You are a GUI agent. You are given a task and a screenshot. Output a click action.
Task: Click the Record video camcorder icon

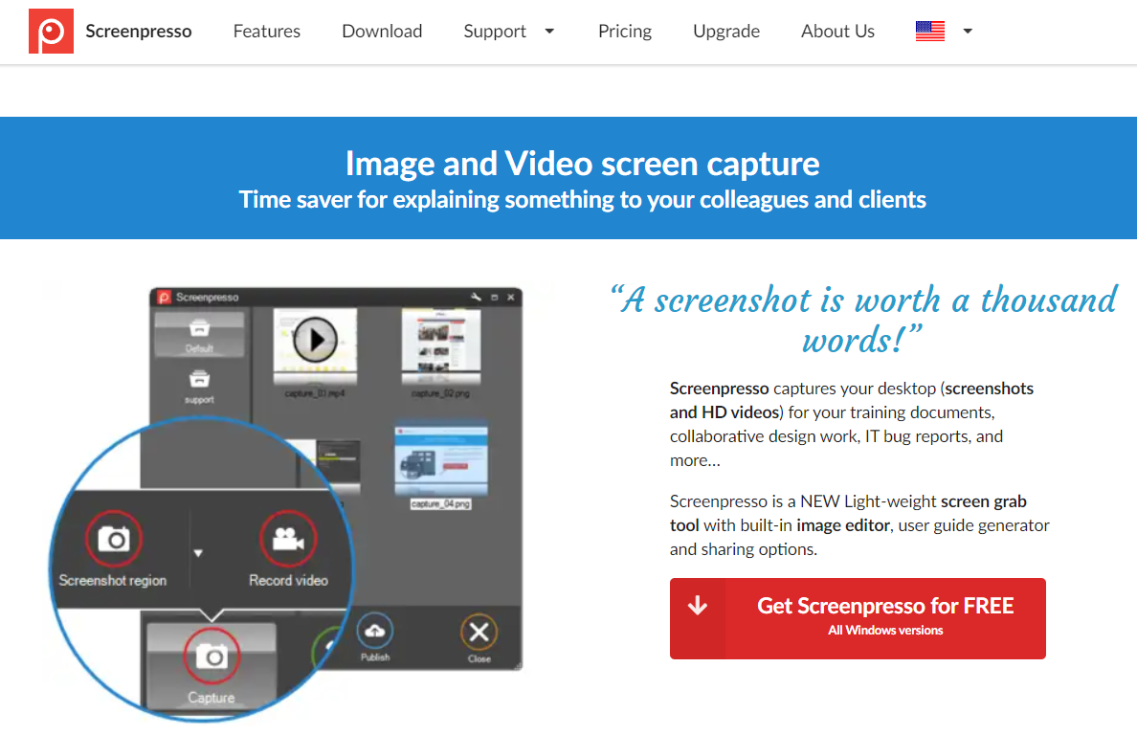288,539
